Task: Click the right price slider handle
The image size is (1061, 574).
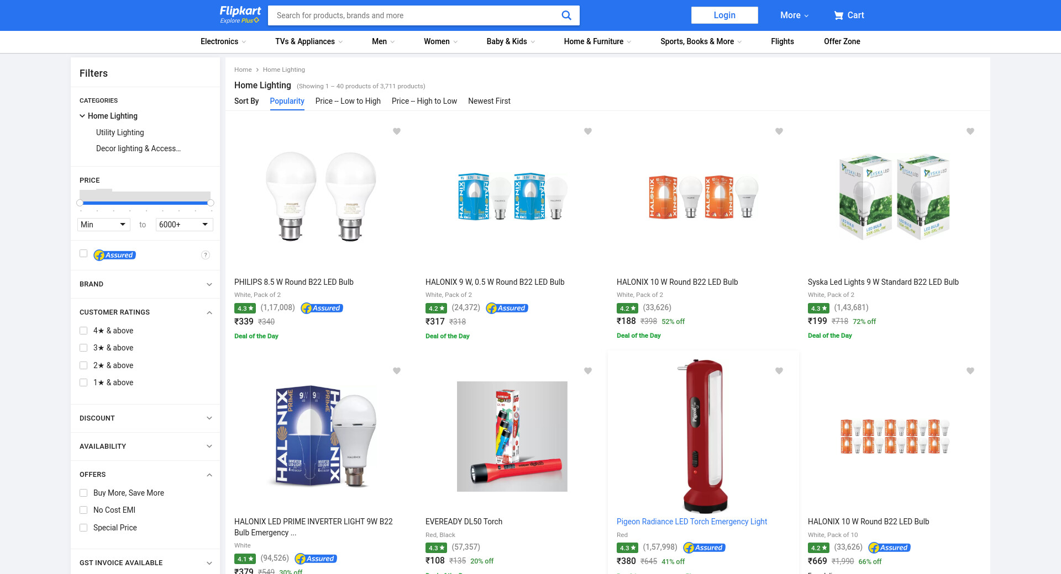Action: click(x=211, y=203)
